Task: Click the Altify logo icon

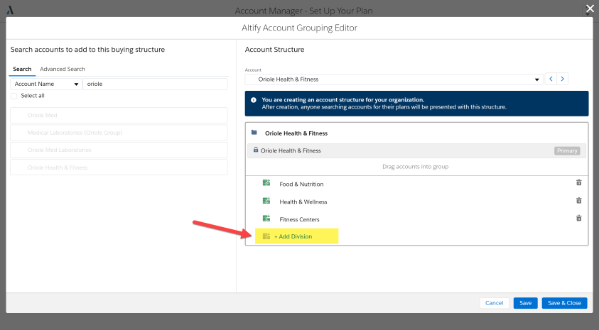Action: [x=10, y=11]
